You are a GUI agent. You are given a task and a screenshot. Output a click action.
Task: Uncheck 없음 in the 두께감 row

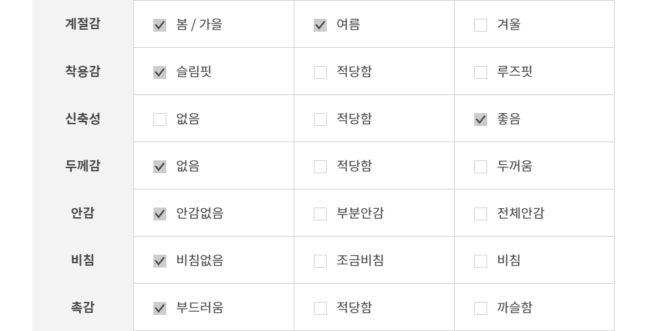pyautogui.click(x=160, y=167)
